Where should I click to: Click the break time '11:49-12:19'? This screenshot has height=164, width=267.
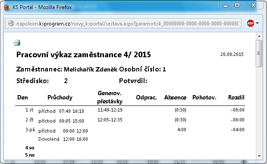point(110,110)
